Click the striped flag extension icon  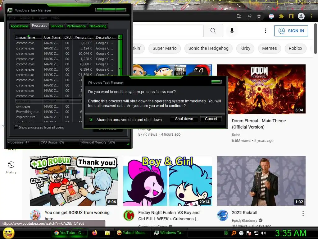pyautogui.click(x=271, y=16)
